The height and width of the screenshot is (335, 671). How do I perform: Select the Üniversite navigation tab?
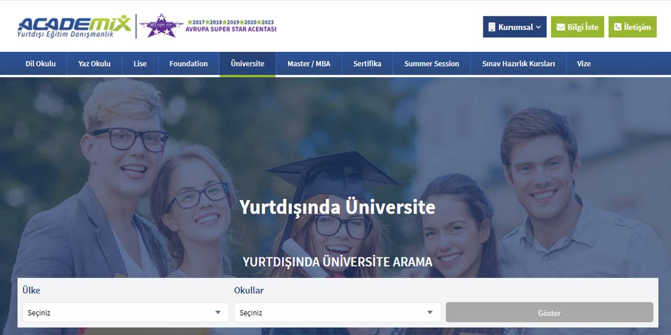tap(247, 64)
